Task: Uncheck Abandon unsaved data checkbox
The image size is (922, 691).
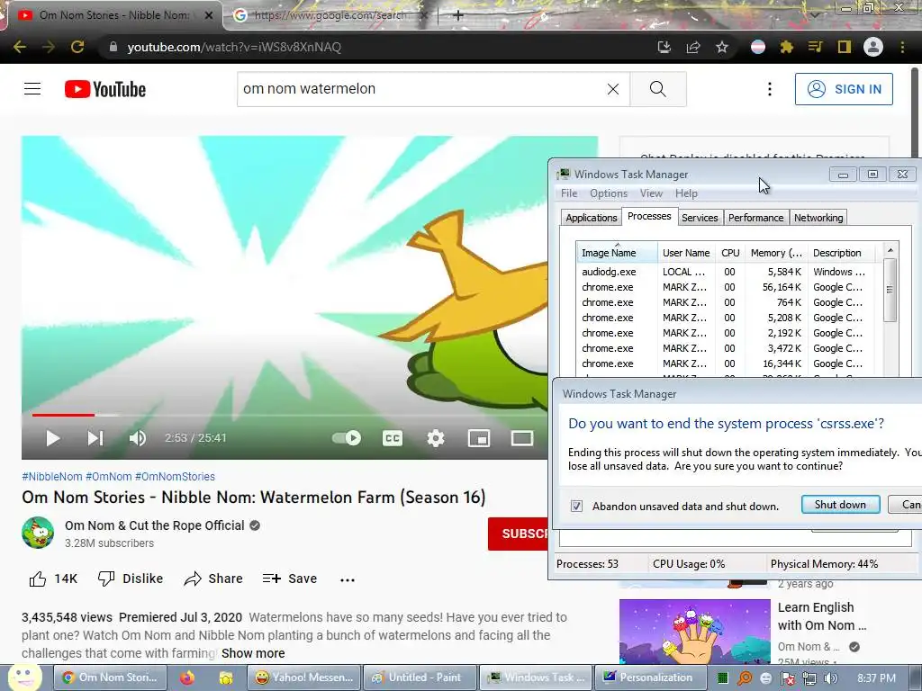Action: (577, 506)
